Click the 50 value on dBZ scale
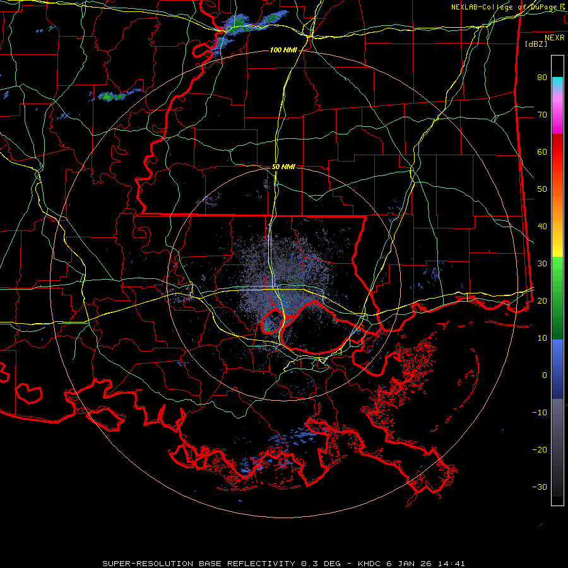This screenshot has width=568, height=568. (542, 189)
